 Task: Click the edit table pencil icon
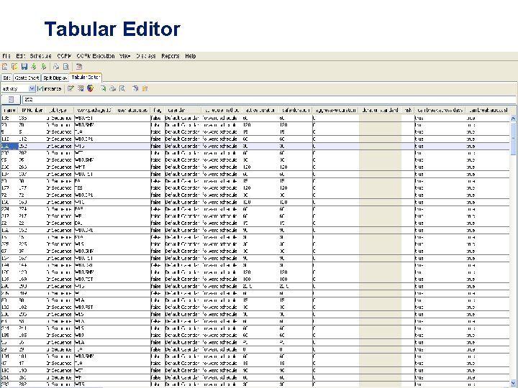(71, 88)
